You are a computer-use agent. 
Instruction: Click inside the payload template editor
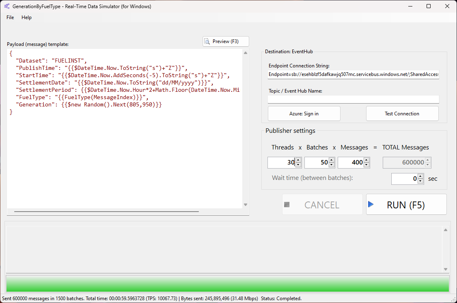click(x=125, y=129)
